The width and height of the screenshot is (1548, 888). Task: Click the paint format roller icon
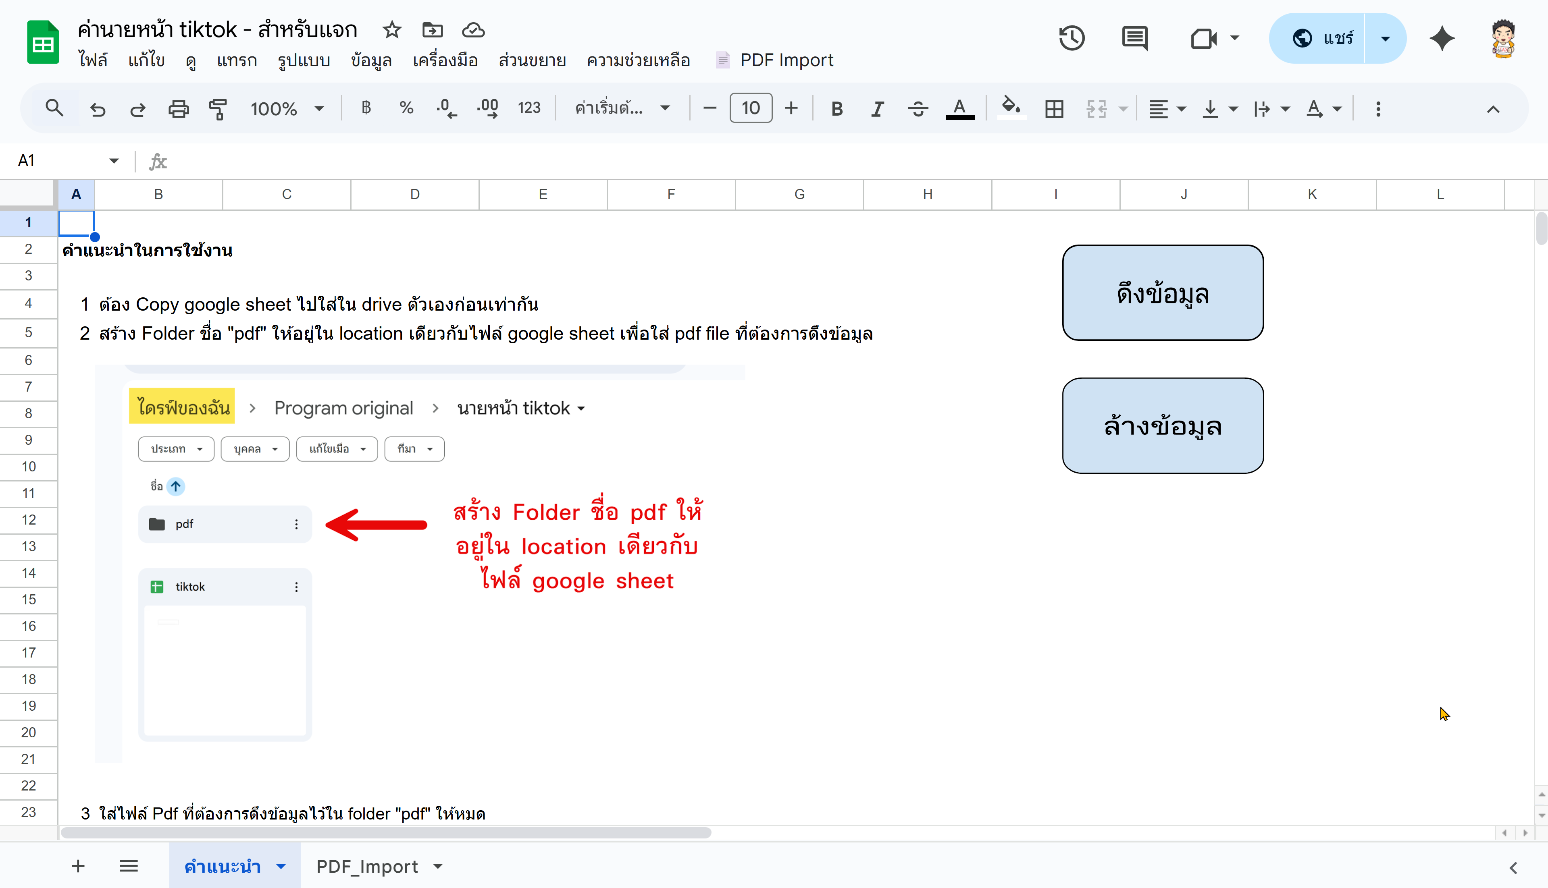pos(218,109)
